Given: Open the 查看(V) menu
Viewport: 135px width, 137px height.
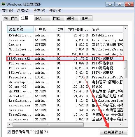Looking at the screenshot, I should click(39, 10).
